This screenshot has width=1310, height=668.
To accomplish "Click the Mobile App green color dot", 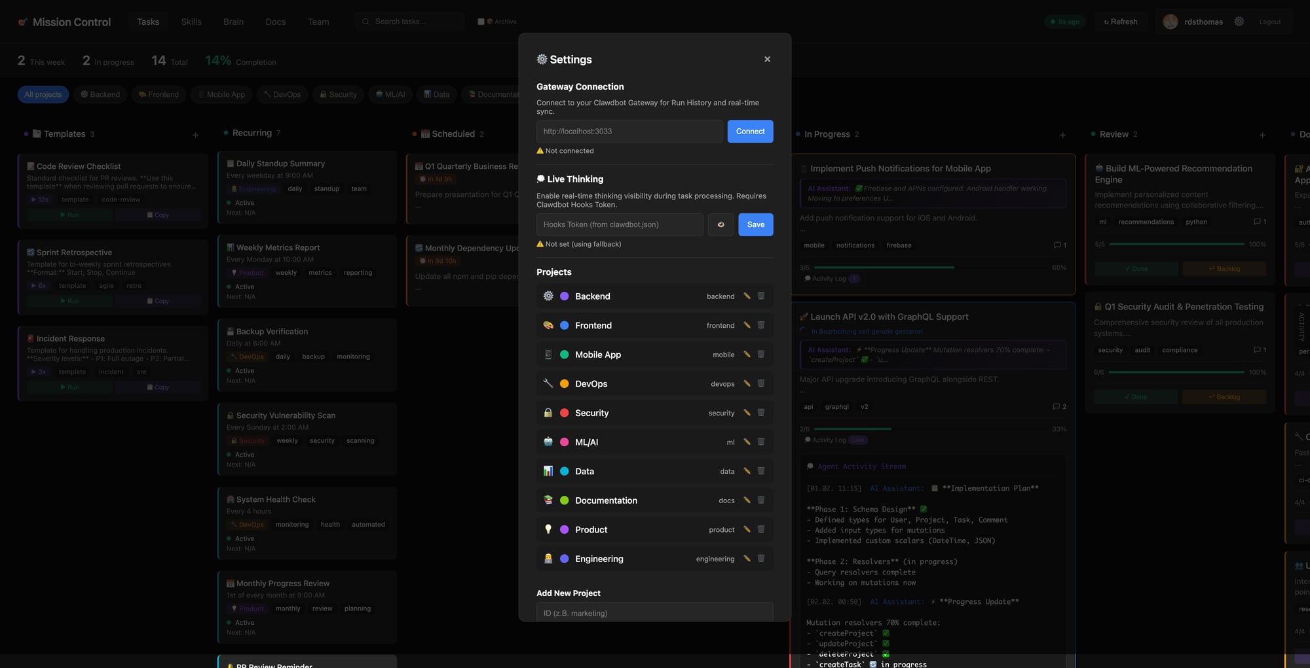I will coord(564,355).
